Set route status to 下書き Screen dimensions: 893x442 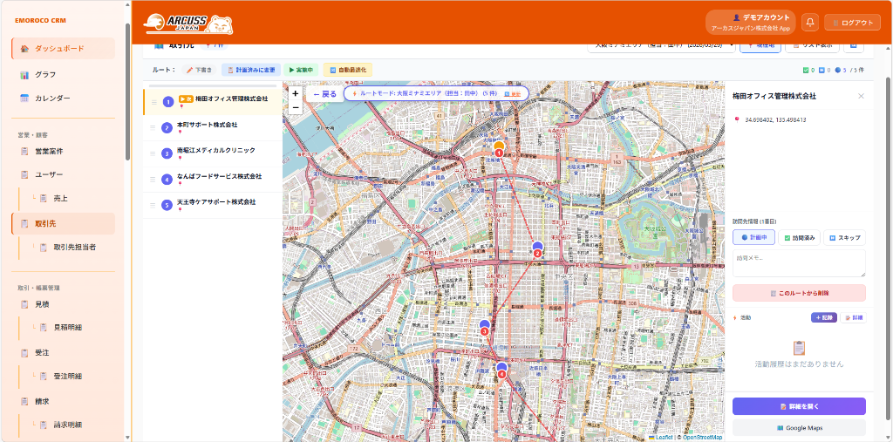(200, 70)
